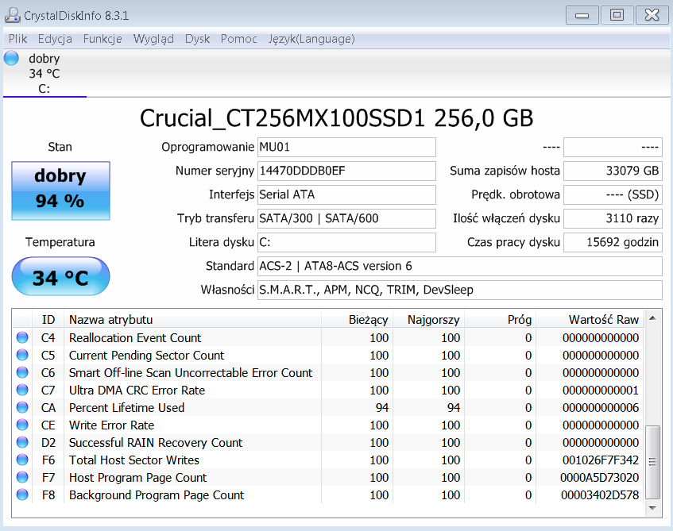The image size is (673, 531).
Task: Click the serial number field 14470DDDB0EF
Action: point(346,171)
